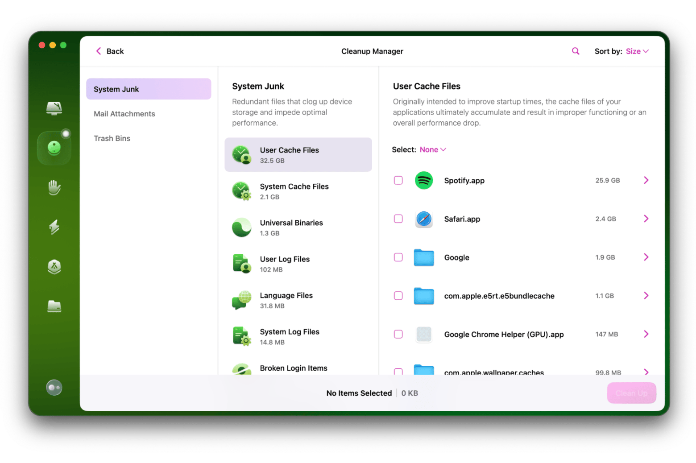Go back using the Back button
The width and height of the screenshot is (696, 463).
click(110, 51)
